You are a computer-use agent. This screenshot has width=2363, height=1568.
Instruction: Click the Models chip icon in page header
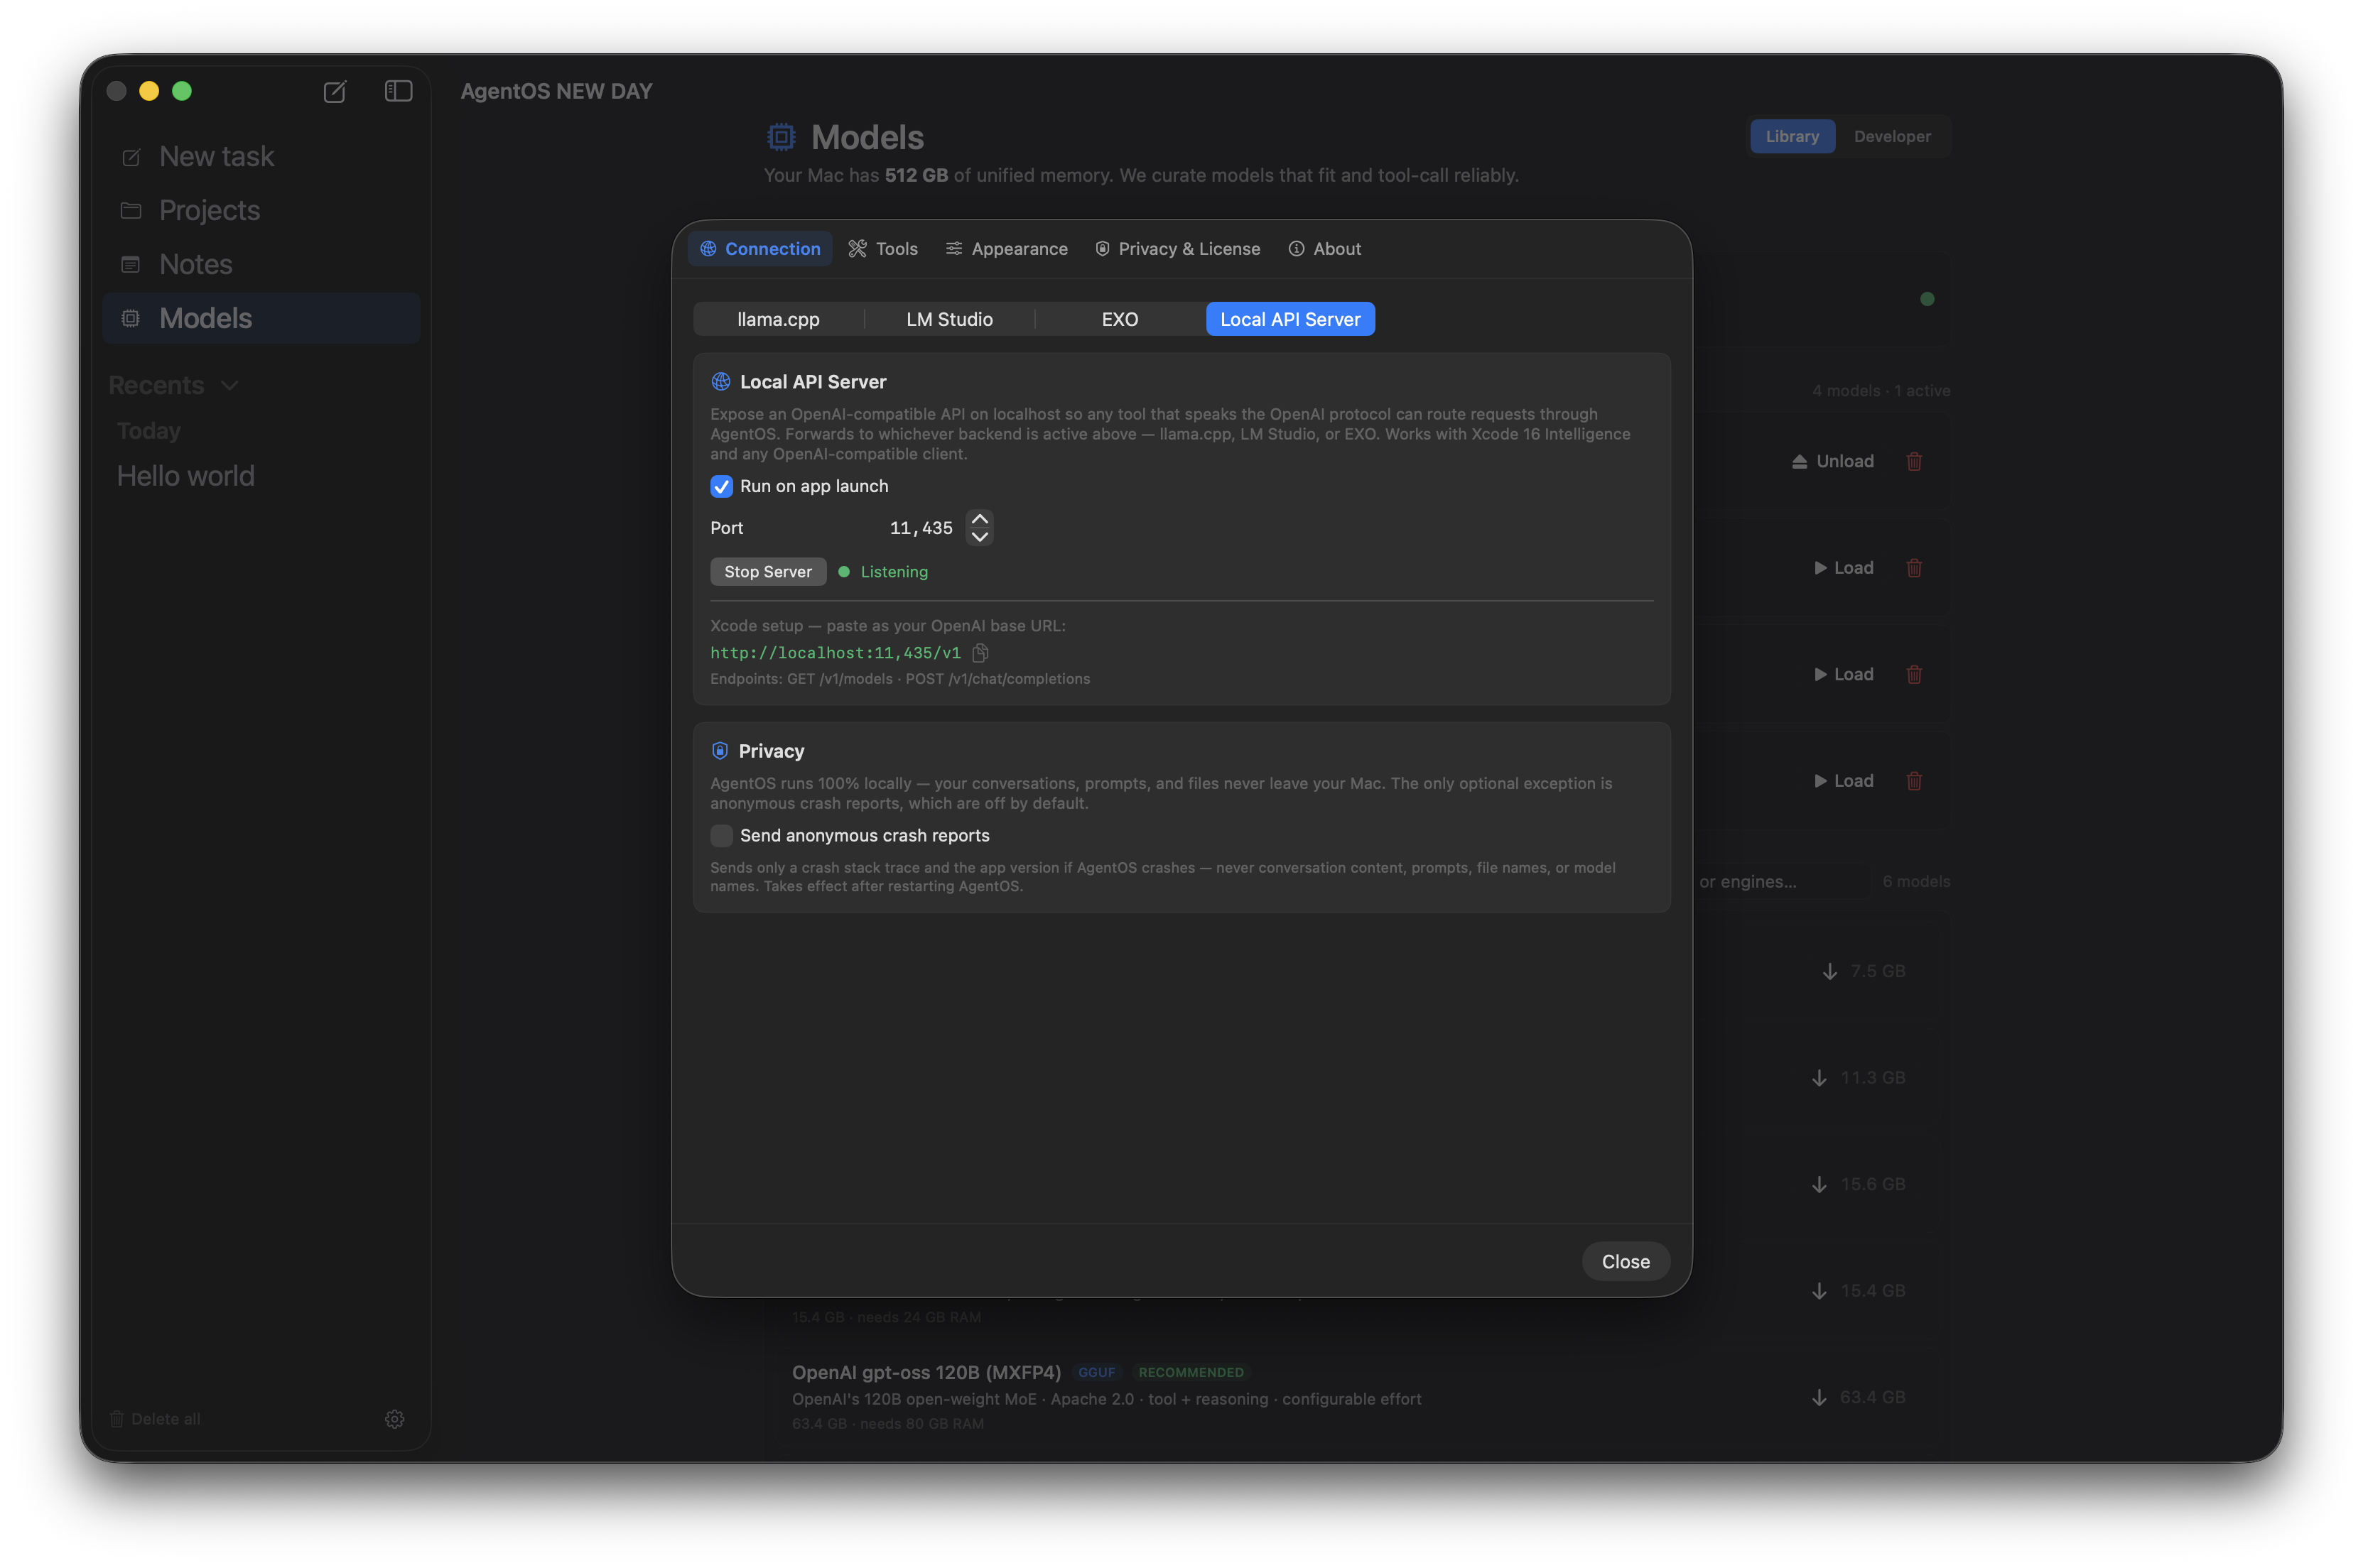[782, 137]
